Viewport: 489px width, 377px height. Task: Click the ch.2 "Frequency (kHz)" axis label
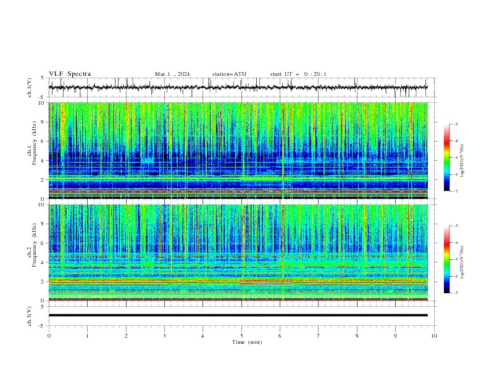coord(35,245)
